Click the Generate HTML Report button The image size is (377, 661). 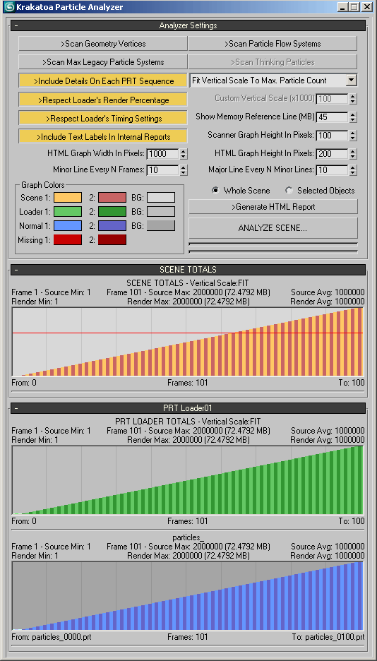click(x=273, y=207)
